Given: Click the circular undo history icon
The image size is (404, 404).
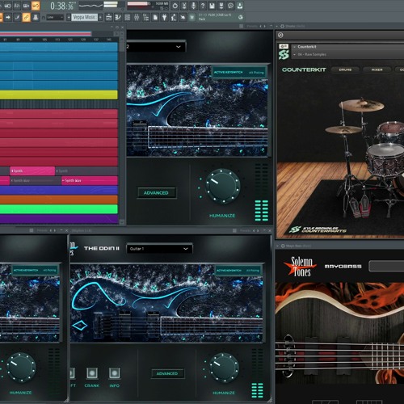Looking at the screenshot, I should [x=175, y=6].
